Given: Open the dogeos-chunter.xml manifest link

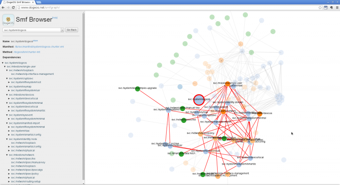Looking at the screenshot, I should (39, 47).
